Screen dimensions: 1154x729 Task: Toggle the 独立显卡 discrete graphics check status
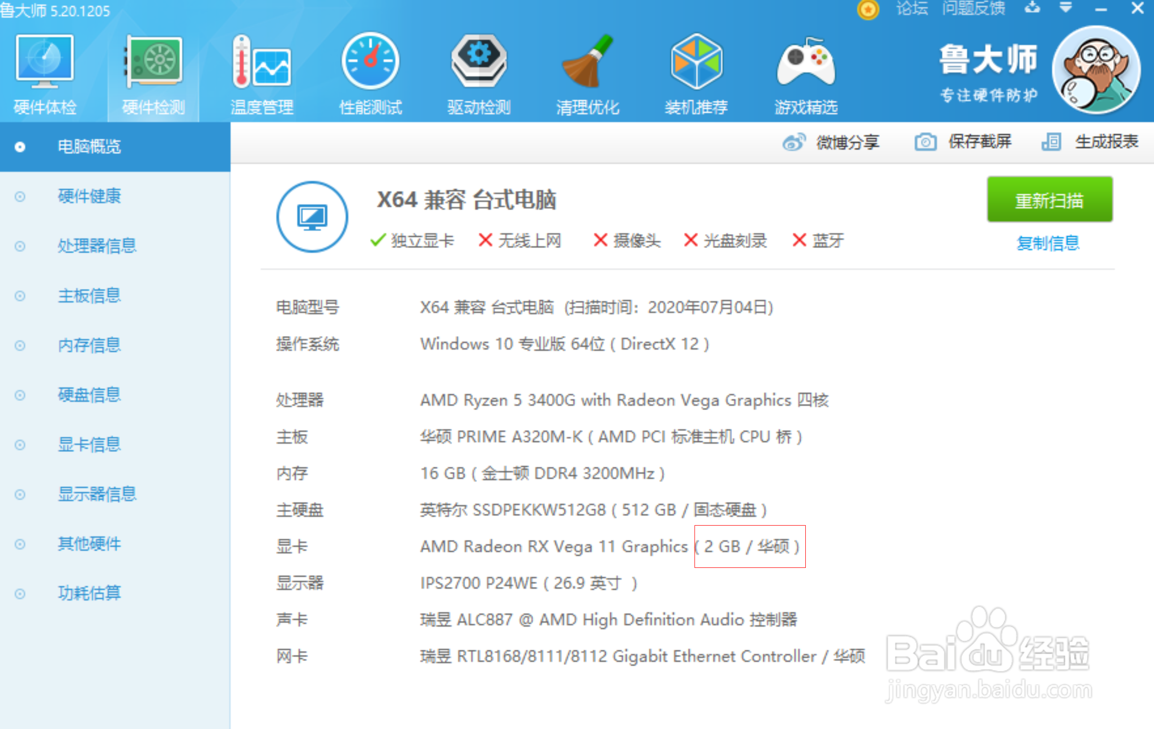click(x=378, y=241)
